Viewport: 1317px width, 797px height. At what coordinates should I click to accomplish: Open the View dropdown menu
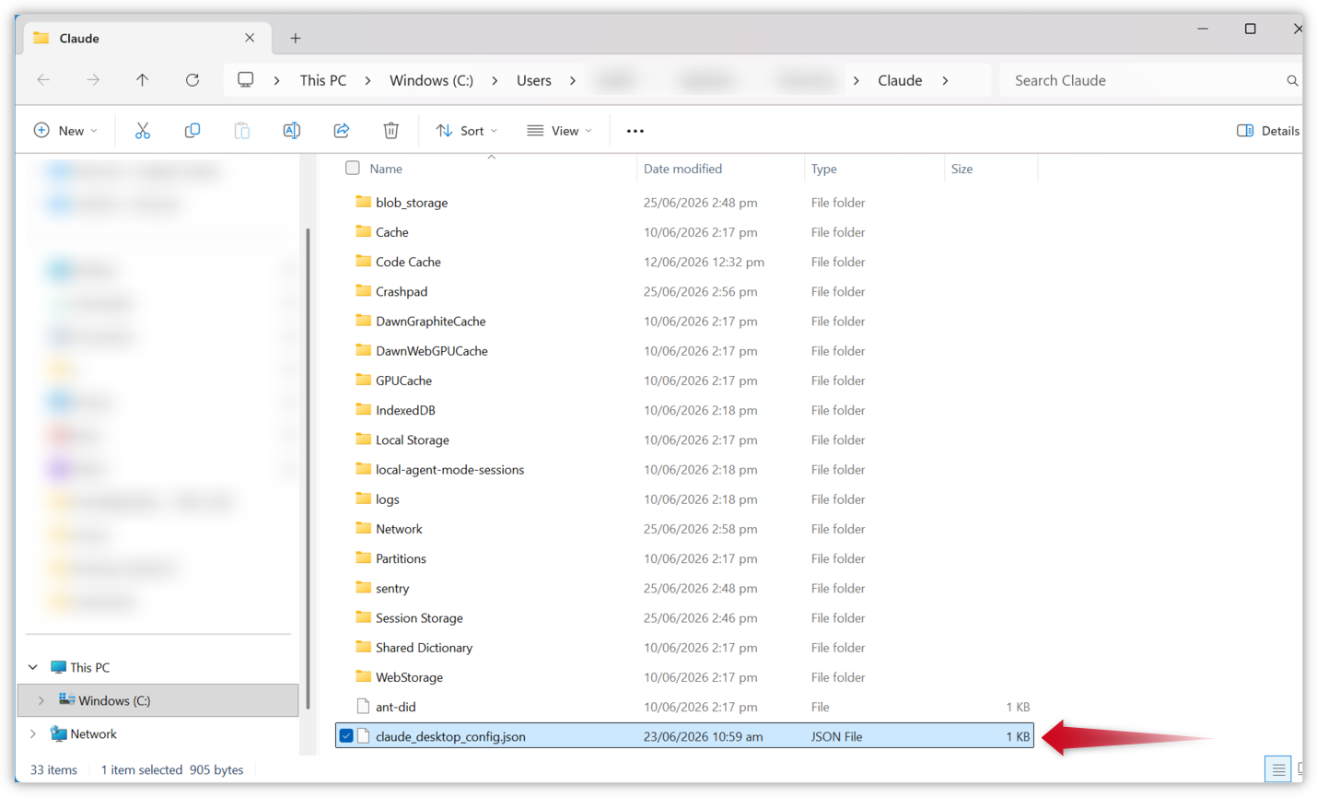pos(559,131)
